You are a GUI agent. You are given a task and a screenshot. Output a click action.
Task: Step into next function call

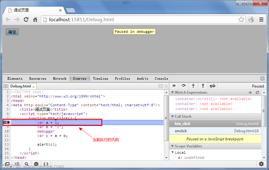pyautogui.click(x=193, y=86)
